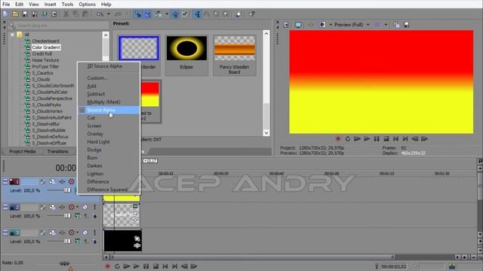Select the Color Gradient generator

tap(46, 47)
